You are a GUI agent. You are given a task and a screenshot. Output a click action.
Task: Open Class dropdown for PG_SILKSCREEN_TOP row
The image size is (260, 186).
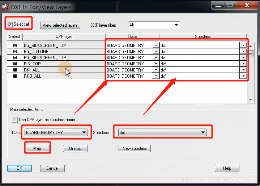(156, 57)
